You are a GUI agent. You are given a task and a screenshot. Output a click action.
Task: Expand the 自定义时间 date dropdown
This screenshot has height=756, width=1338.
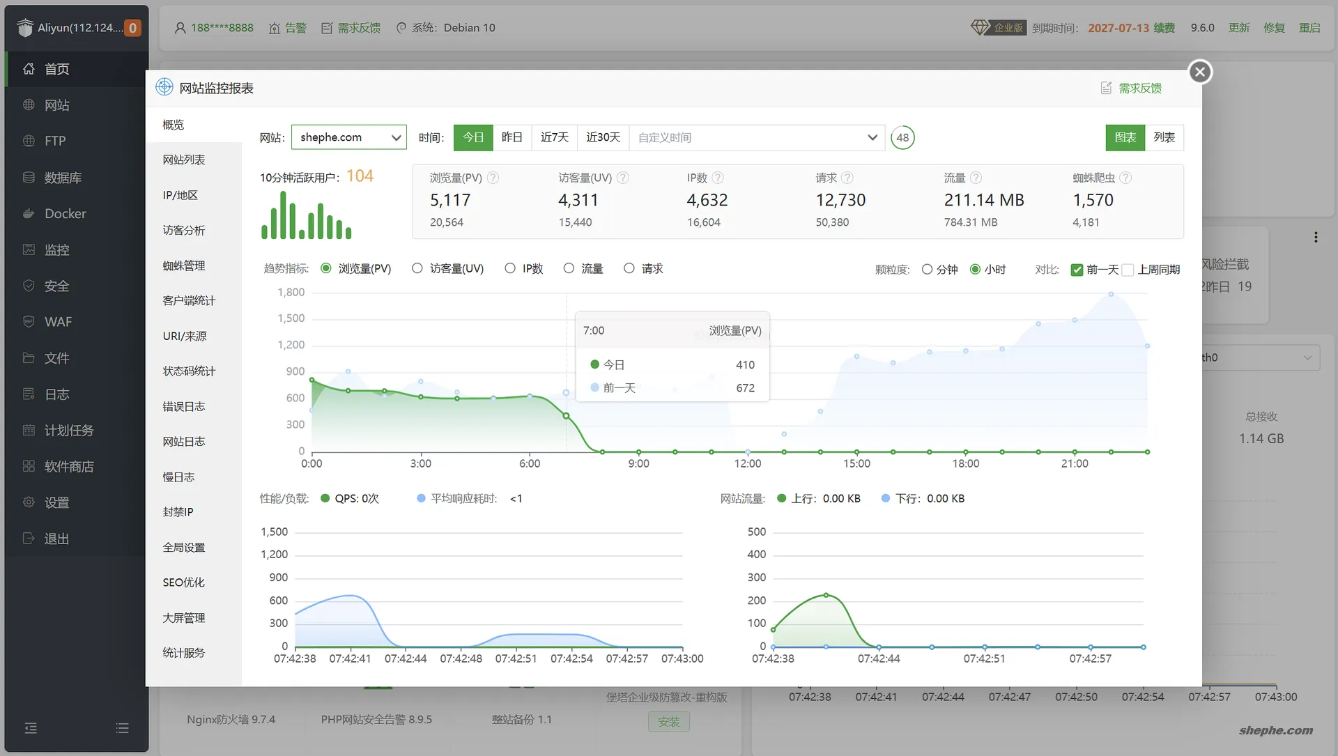(757, 137)
